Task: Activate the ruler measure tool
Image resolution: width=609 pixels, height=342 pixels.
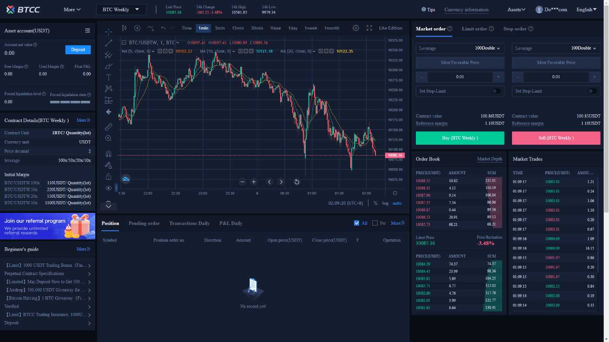Action: point(108,126)
